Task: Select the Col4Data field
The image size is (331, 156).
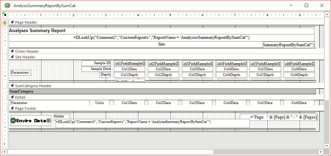Action: click(x=231, y=103)
